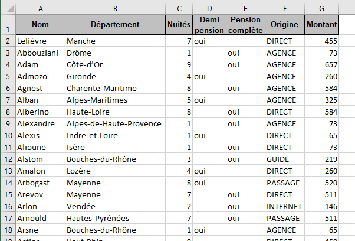This screenshot has height=241, width=355.
Task: Click the Select All corner button
Action: 8,8
